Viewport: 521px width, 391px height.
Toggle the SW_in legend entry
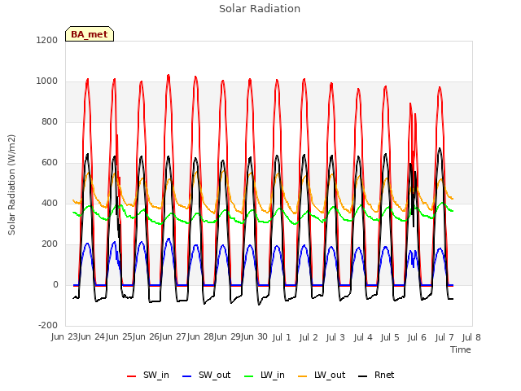click(x=148, y=375)
